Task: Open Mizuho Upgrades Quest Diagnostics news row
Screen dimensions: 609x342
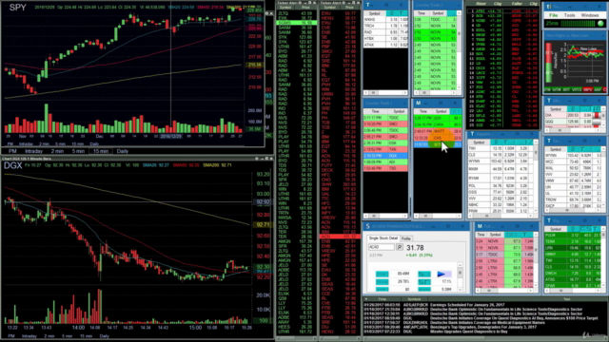Action: coord(485,332)
